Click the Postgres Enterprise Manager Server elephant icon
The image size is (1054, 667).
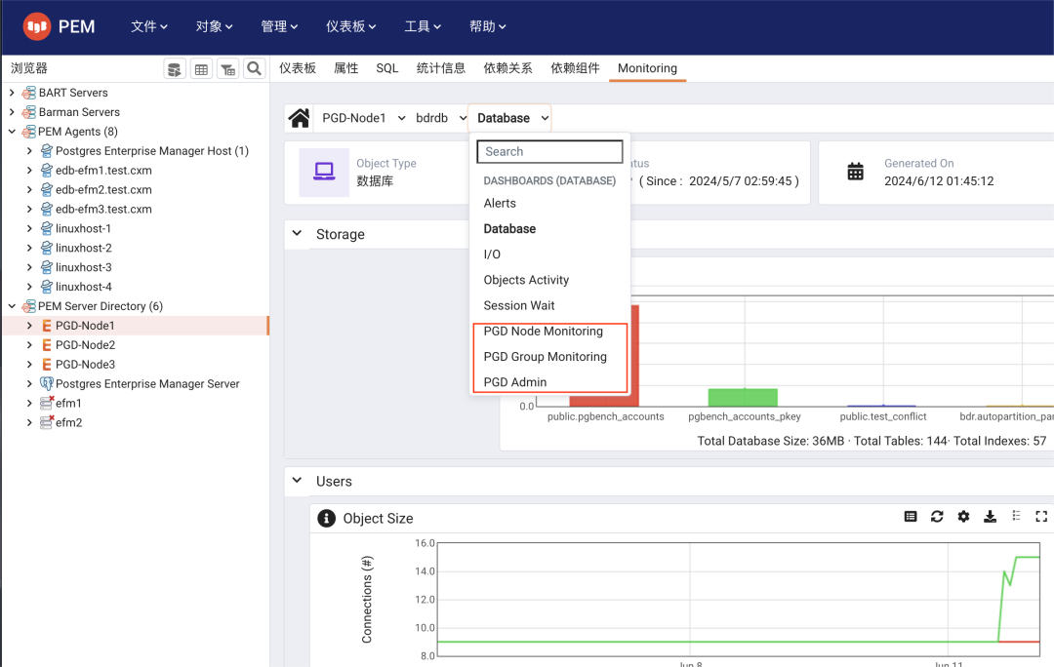tap(47, 383)
